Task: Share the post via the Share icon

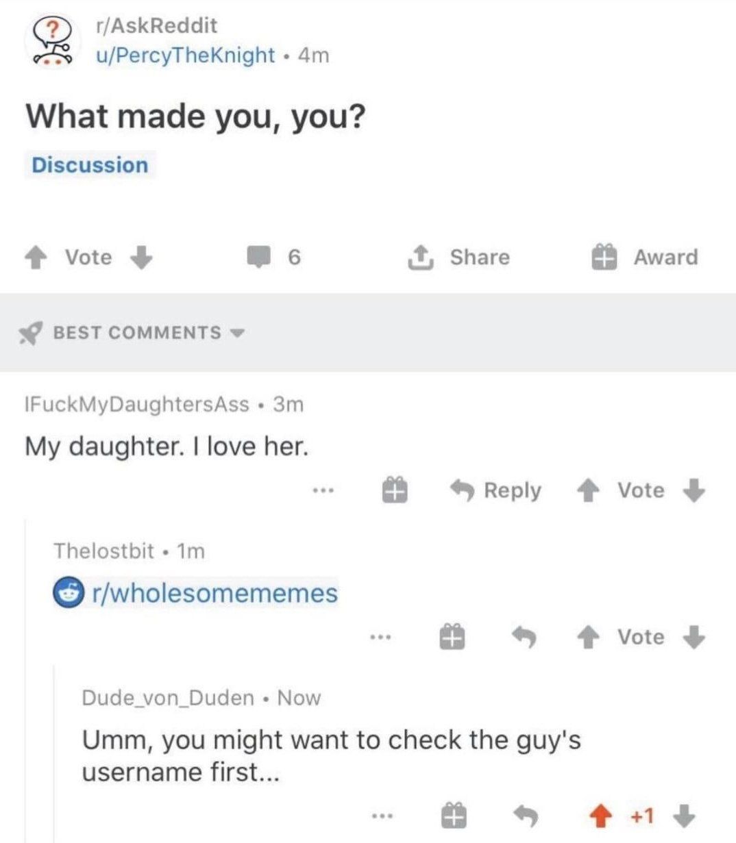Action: (459, 257)
